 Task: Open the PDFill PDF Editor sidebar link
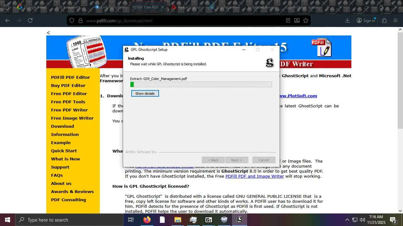tap(71, 77)
